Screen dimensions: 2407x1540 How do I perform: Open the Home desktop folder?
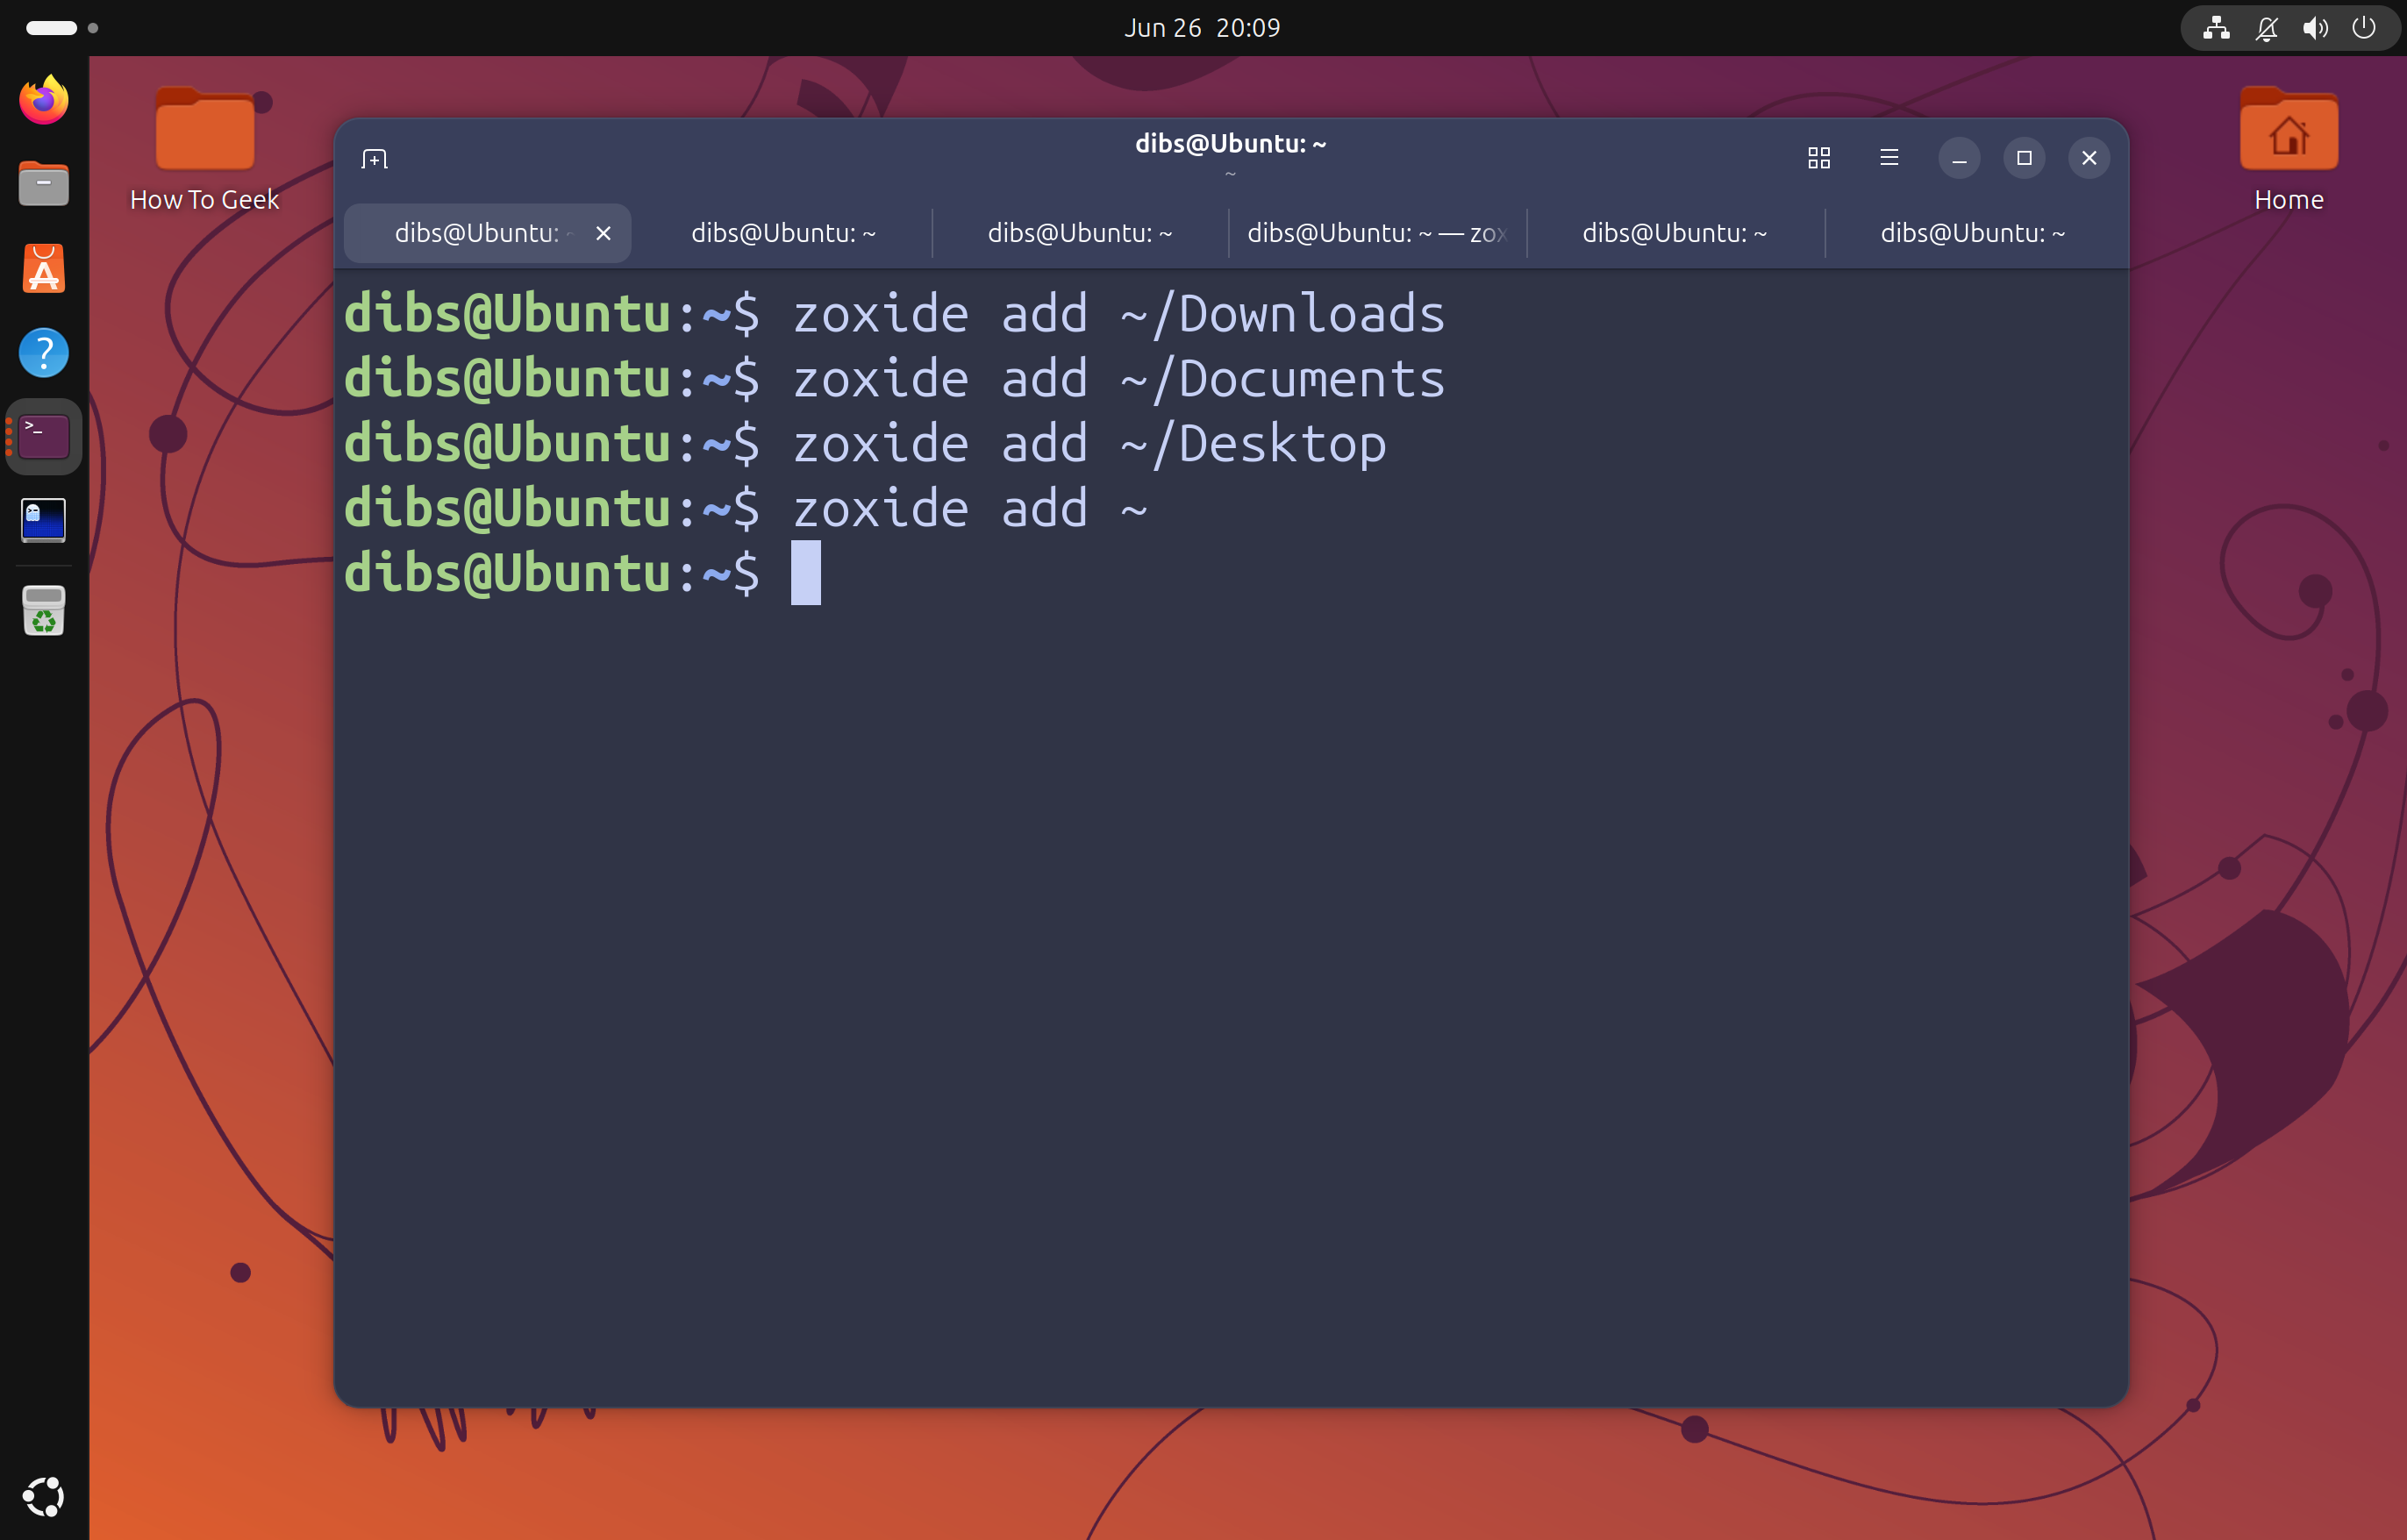(x=2289, y=150)
